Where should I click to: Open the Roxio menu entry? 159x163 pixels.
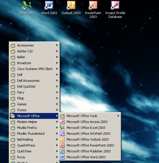[34, 157]
